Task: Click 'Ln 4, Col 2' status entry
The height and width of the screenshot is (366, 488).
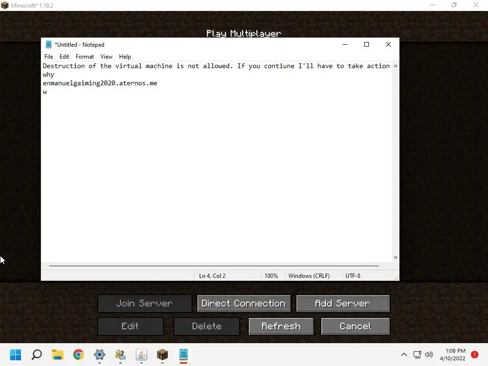Action: point(212,276)
